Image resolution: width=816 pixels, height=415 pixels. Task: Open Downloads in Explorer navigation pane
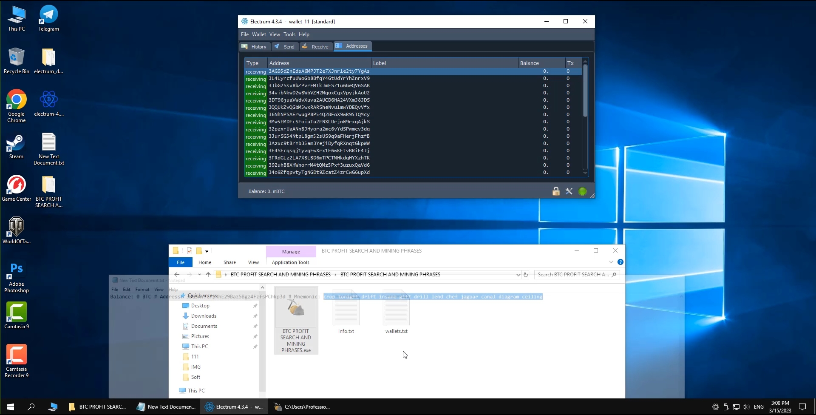(x=204, y=316)
